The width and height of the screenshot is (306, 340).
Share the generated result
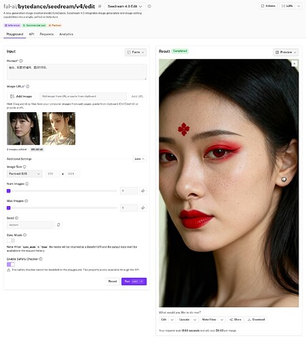[x=235, y=320]
